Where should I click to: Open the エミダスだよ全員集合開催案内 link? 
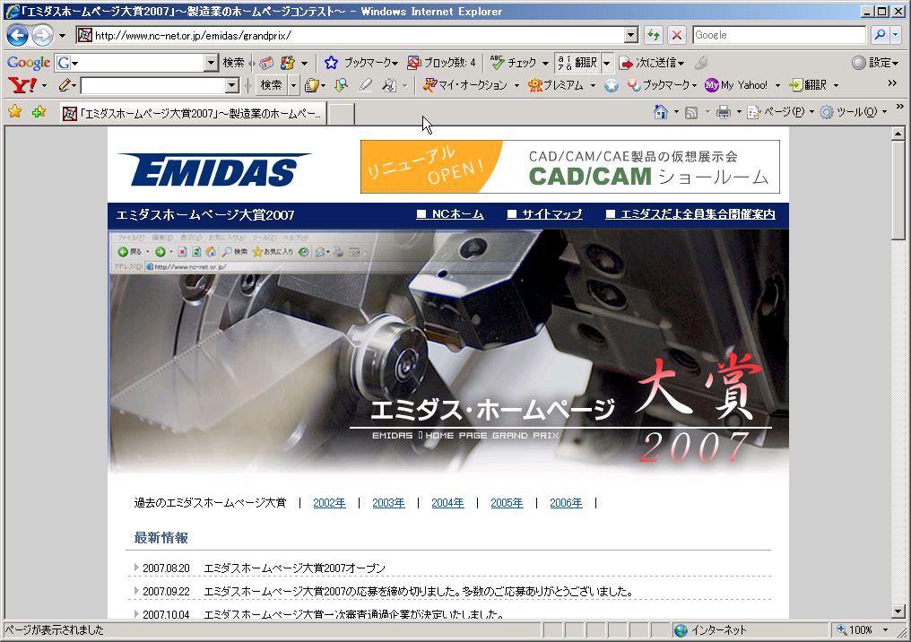(x=690, y=214)
